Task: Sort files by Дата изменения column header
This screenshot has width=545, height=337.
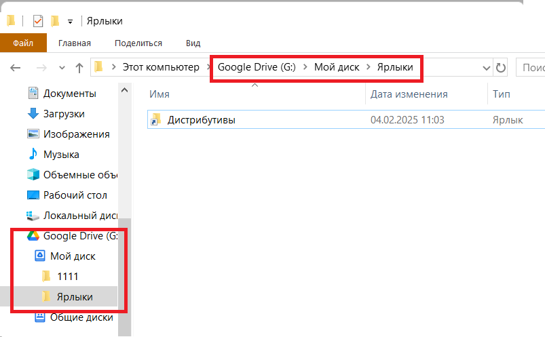Action: point(409,94)
